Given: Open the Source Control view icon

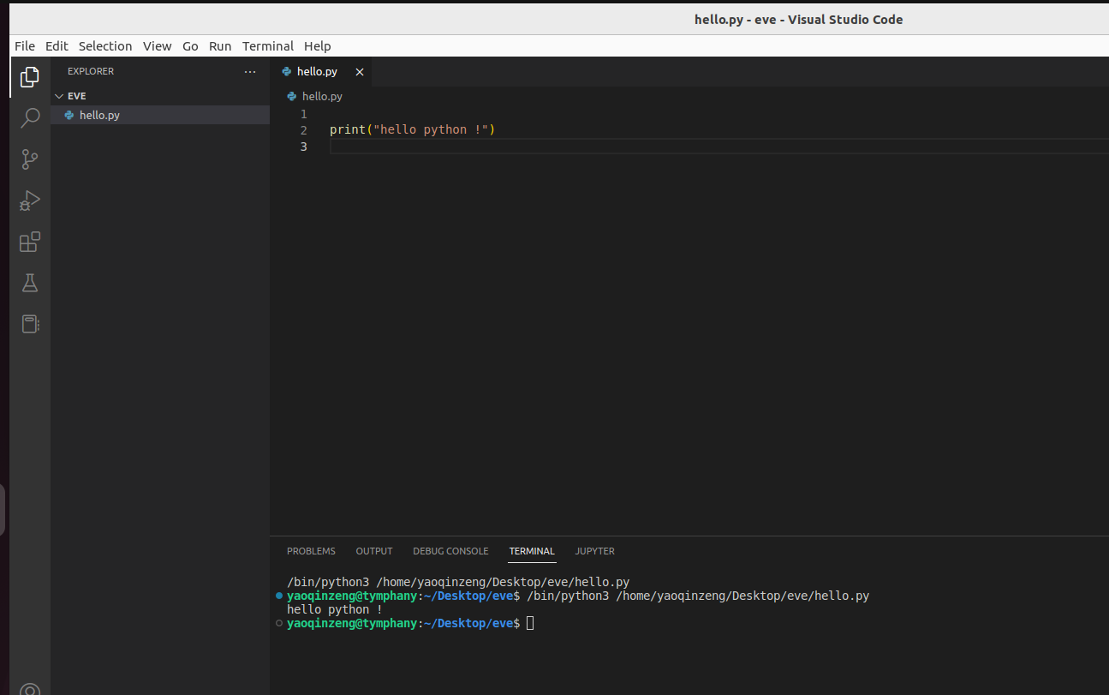Looking at the screenshot, I should pyautogui.click(x=30, y=159).
